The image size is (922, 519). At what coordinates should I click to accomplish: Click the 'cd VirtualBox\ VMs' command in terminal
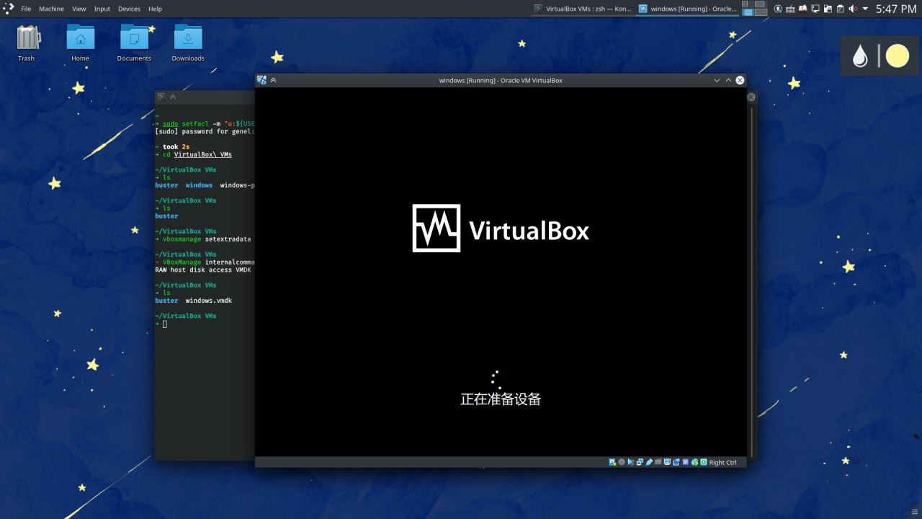click(197, 154)
